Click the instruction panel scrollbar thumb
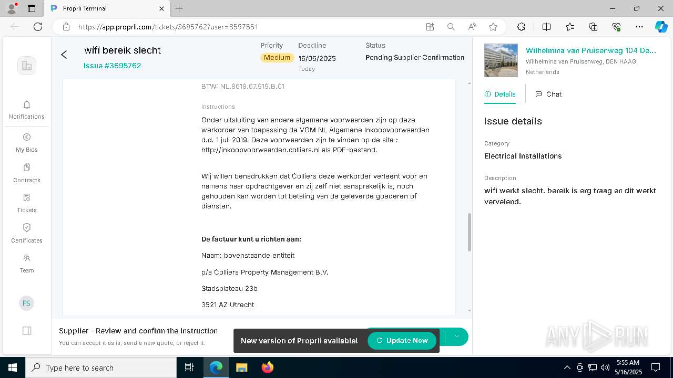 [470, 232]
